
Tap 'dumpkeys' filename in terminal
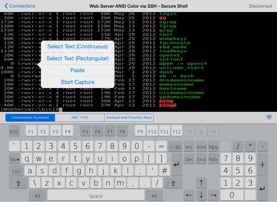[173, 39]
